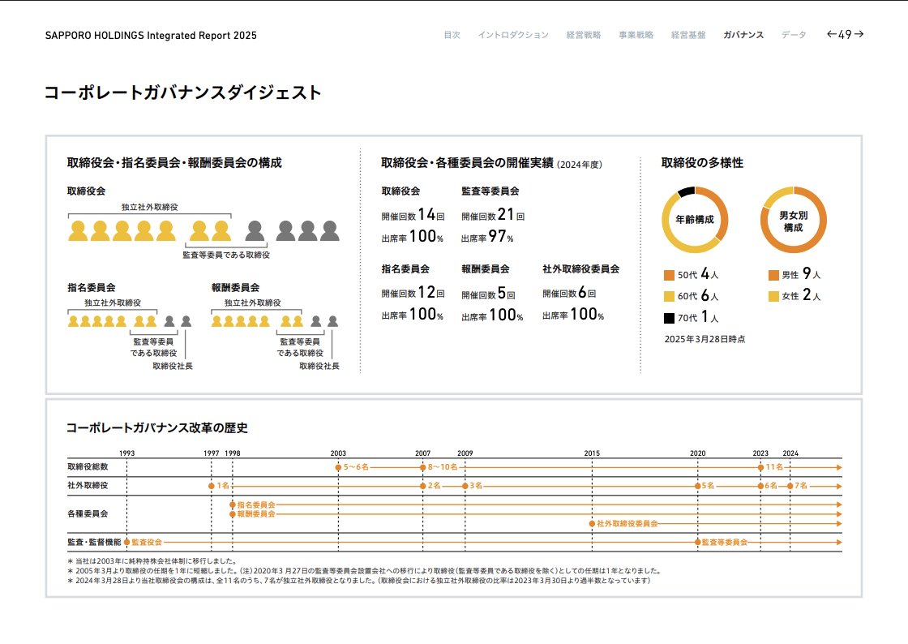Viewport: 908px width, 644px height.
Task: Click the 男女別構成 donut chart
Action: [x=793, y=220]
